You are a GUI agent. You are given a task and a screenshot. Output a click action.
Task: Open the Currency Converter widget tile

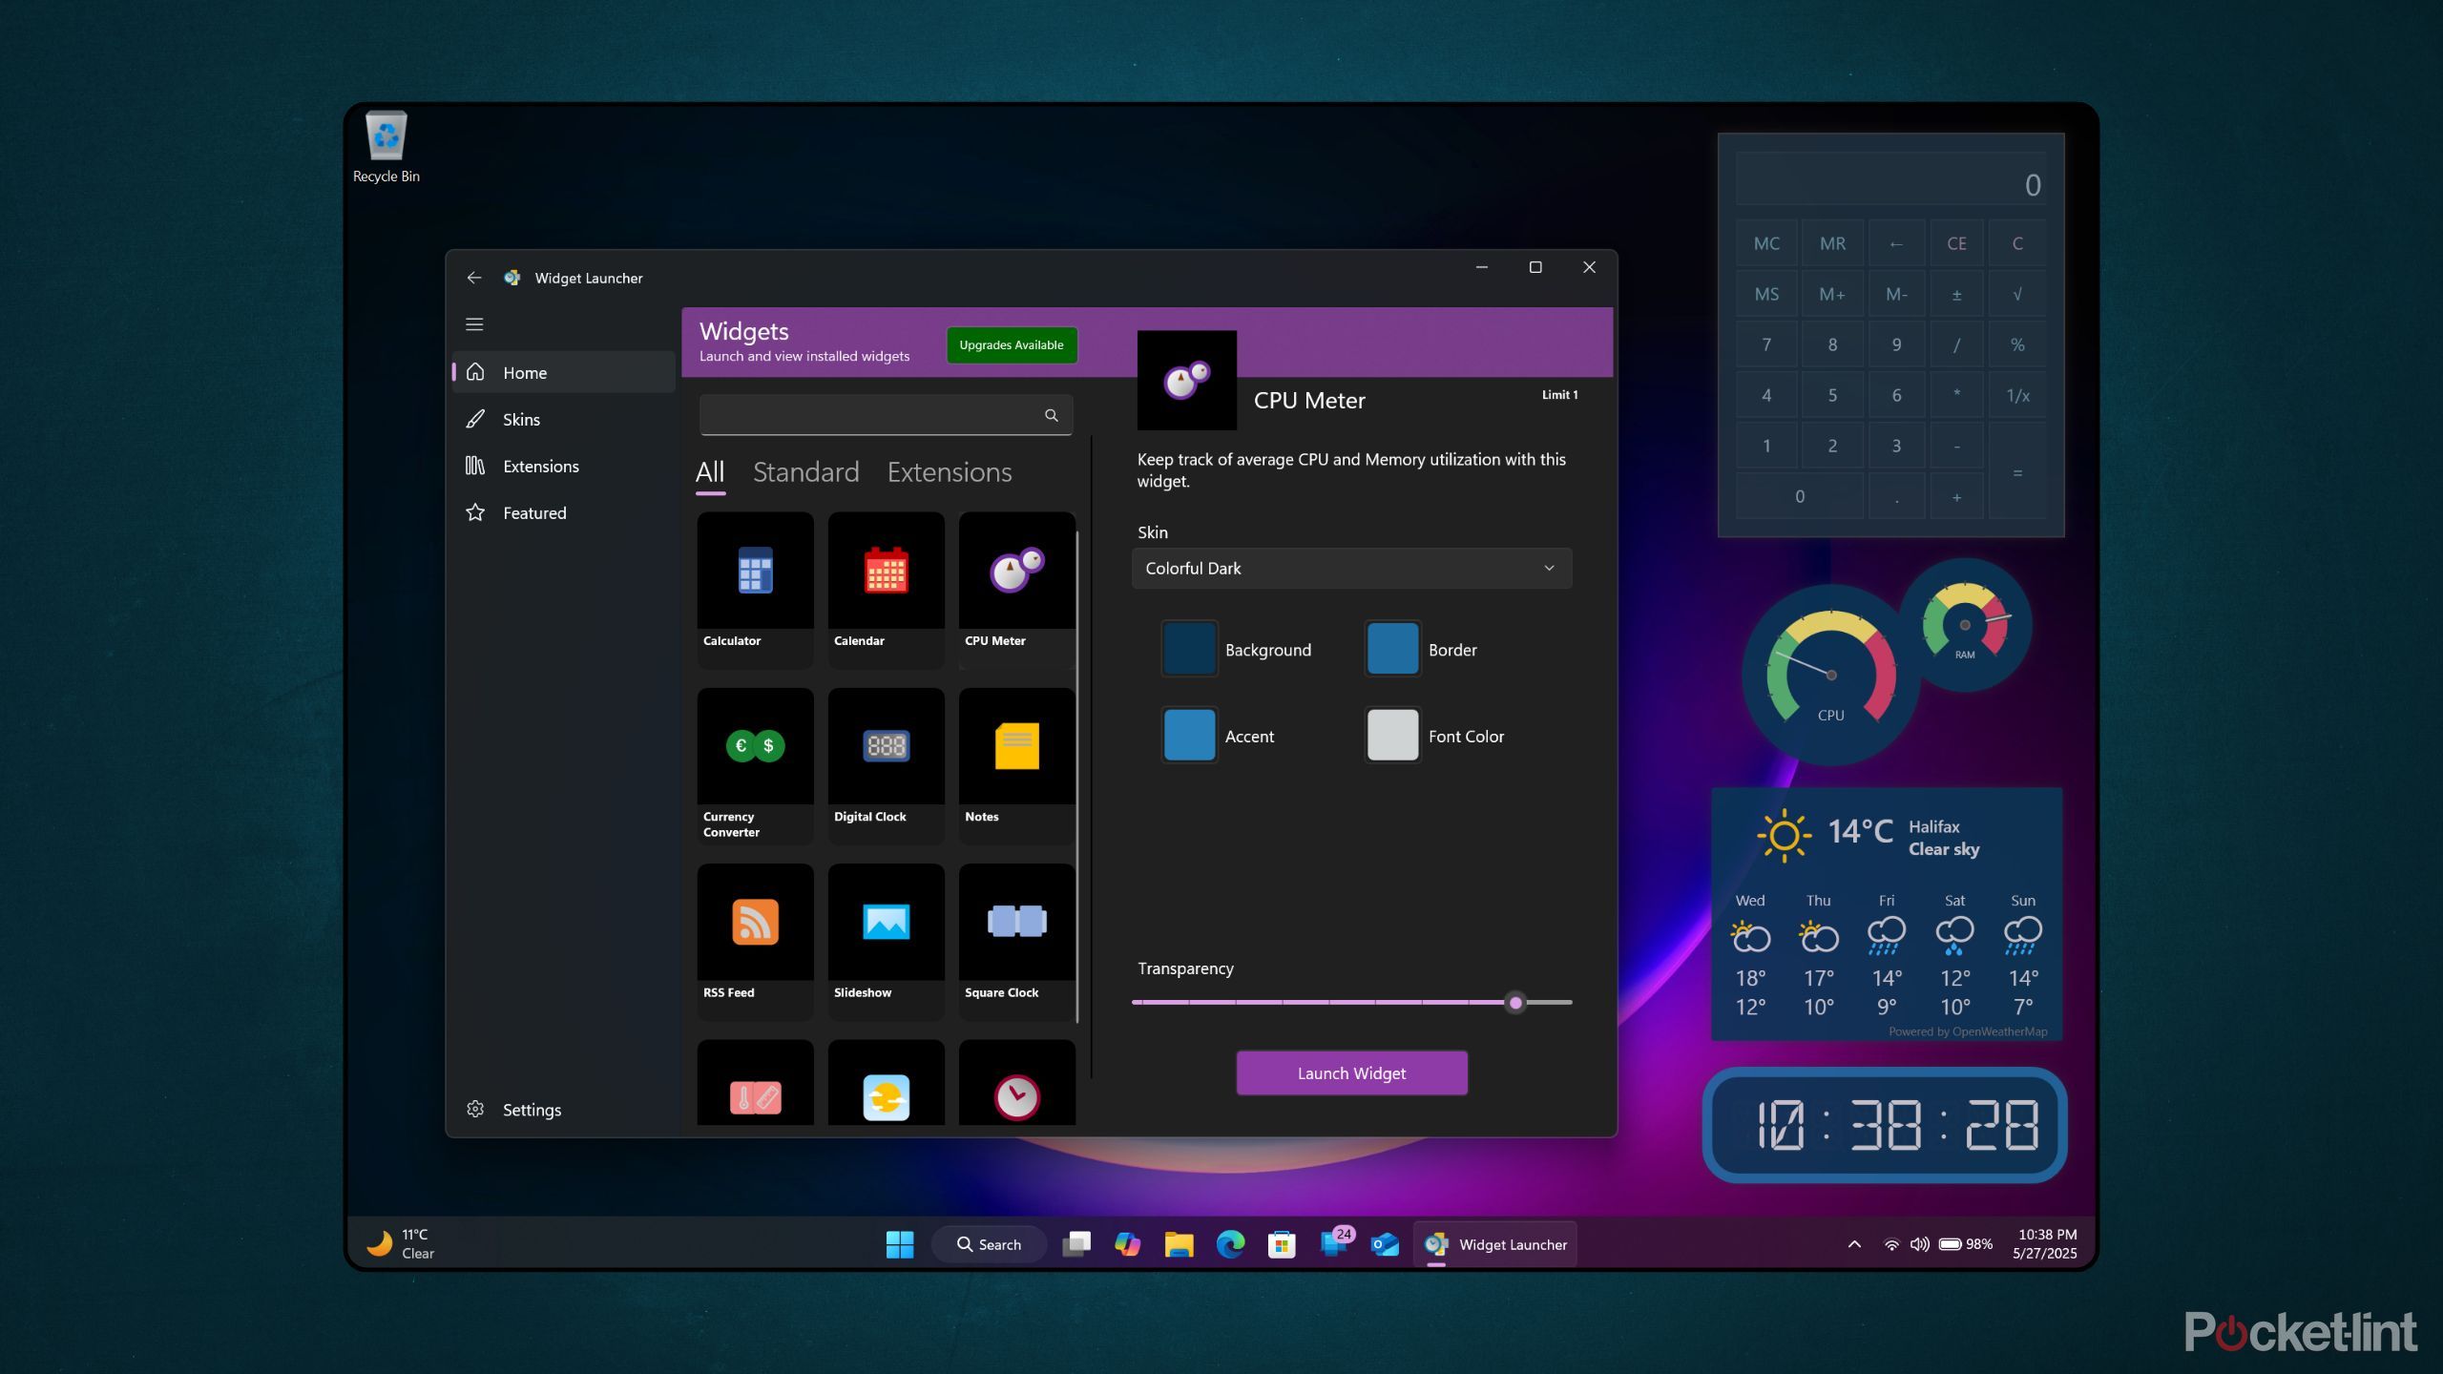click(755, 765)
